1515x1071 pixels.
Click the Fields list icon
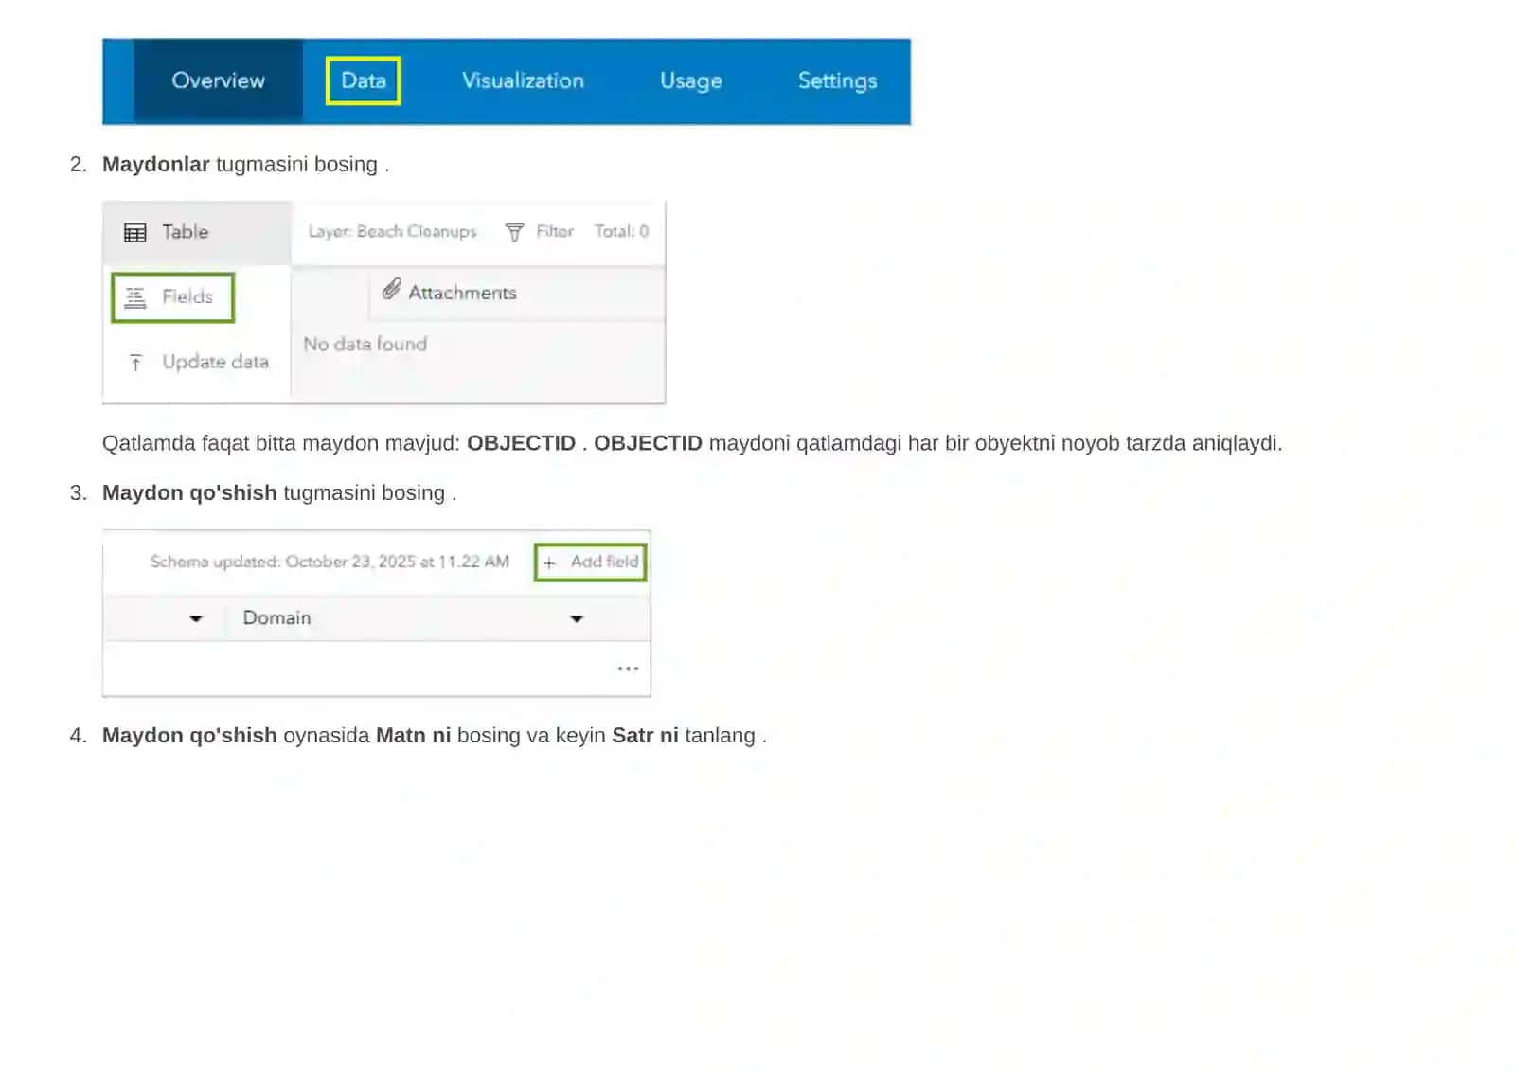coord(135,297)
